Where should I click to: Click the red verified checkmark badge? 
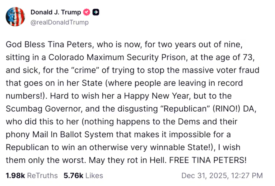[x=87, y=12]
